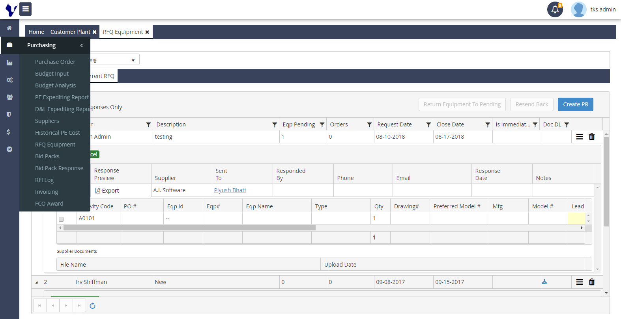Open the notifications bell
The width and height of the screenshot is (621, 319).
(x=555, y=9)
